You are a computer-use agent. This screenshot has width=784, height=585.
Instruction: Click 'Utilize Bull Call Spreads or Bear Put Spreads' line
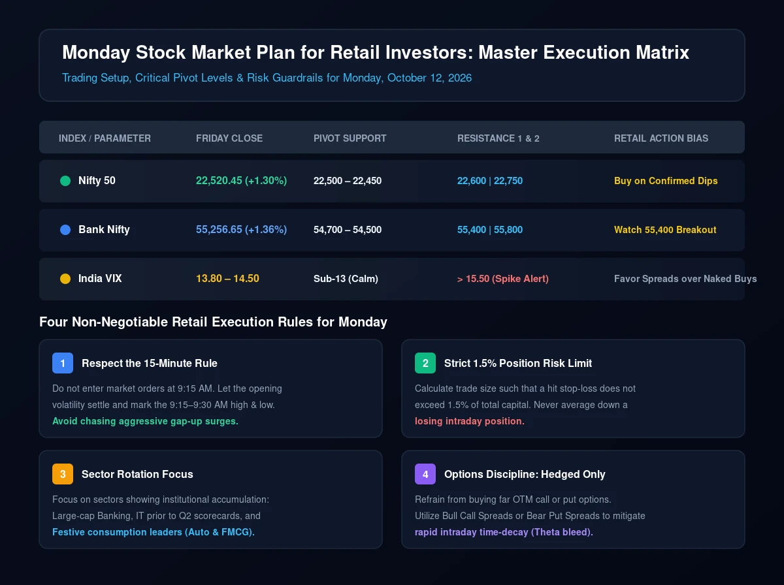coord(530,516)
